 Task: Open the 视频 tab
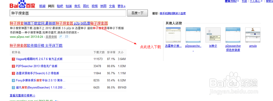(95, 6)
